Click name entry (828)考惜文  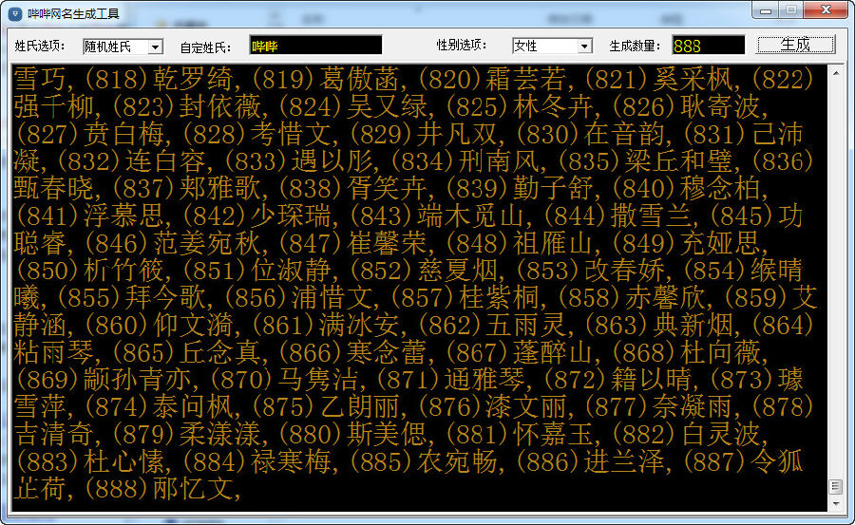(257, 134)
